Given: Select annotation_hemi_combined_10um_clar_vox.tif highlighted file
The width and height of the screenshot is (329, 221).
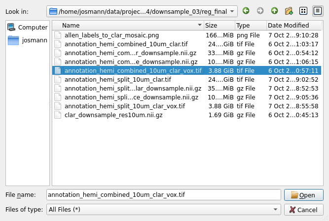Looking at the screenshot, I should click(186, 71).
